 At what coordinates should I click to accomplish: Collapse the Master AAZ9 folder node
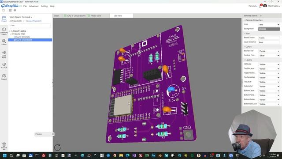click(11, 34)
